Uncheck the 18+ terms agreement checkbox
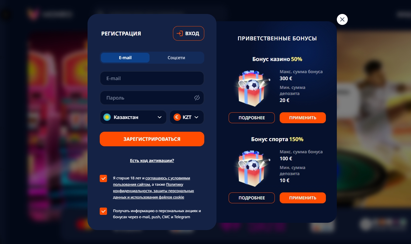This screenshot has height=244, width=411. coord(103,178)
